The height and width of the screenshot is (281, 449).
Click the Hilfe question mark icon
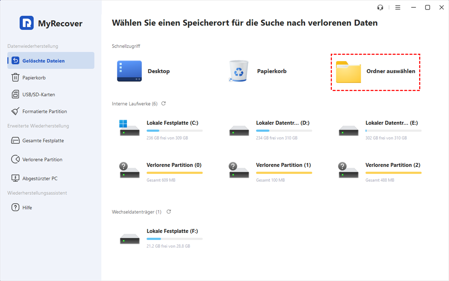(x=15, y=208)
